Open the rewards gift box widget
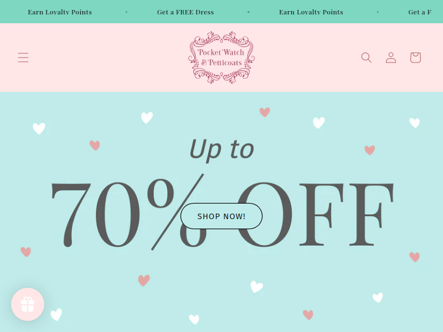Screen dimensions: 443x332 tap(28, 304)
